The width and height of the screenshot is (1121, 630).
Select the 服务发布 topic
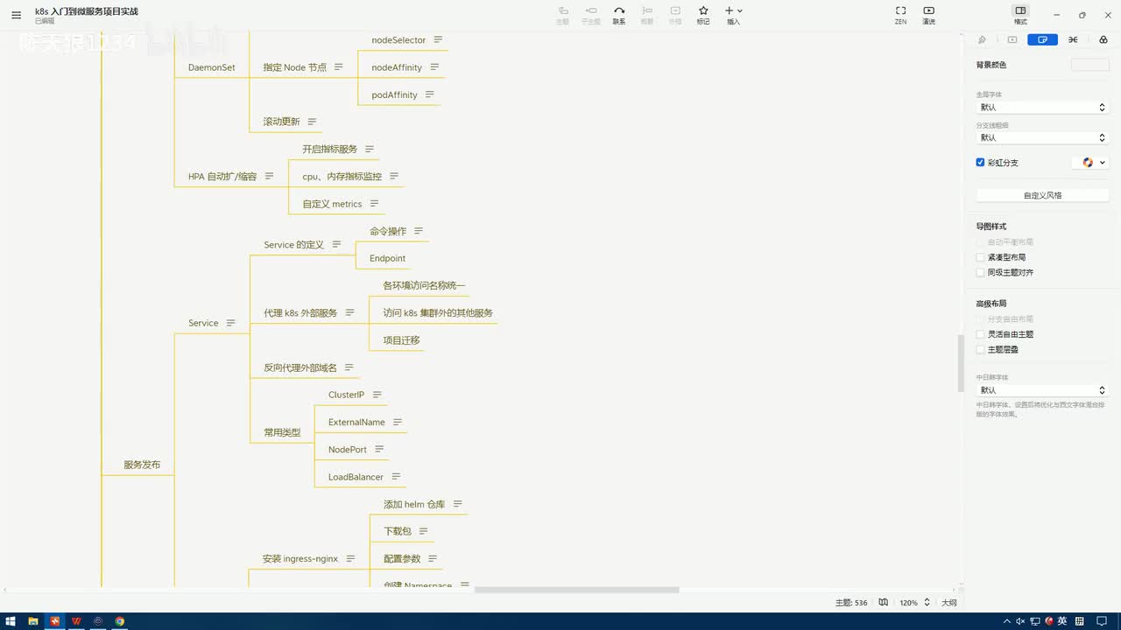pyautogui.click(x=142, y=465)
